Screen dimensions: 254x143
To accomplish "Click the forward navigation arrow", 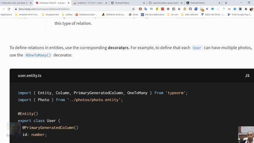I will point(4,9).
